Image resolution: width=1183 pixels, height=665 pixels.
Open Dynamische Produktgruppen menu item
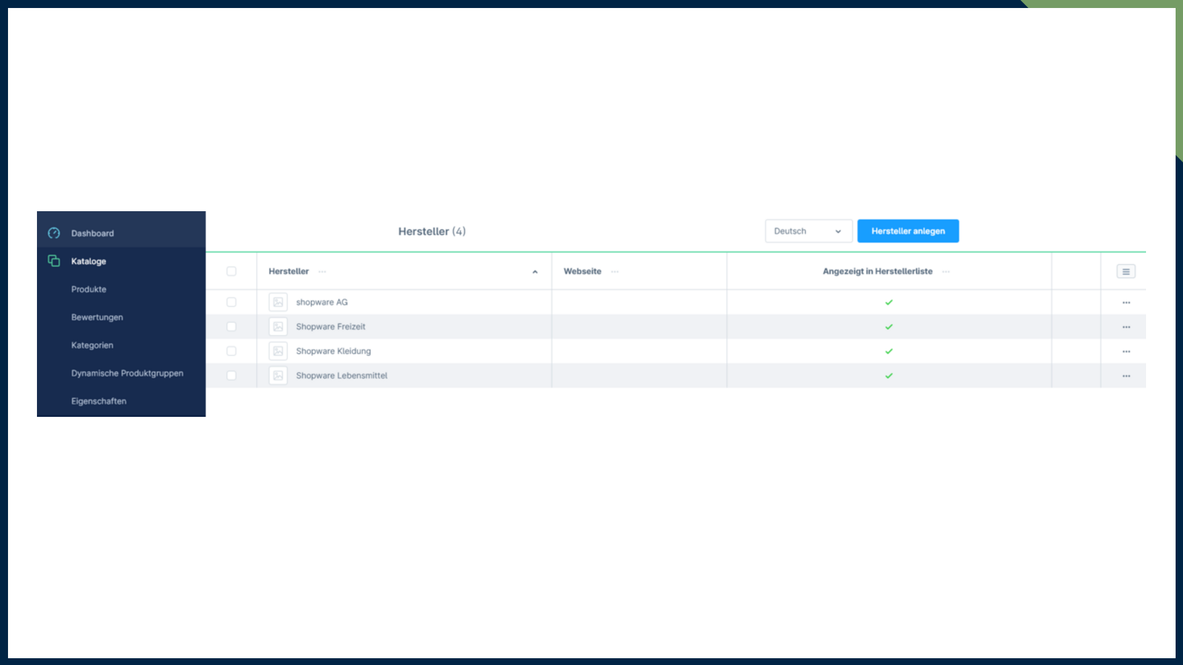(127, 373)
